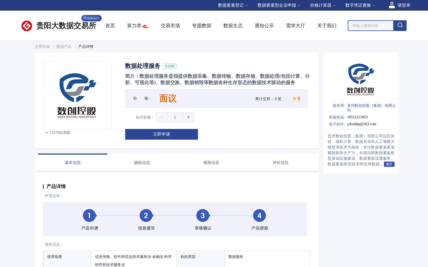Expand the 价格计算器 menu
The image size is (428, 267).
click(x=323, y=5)
